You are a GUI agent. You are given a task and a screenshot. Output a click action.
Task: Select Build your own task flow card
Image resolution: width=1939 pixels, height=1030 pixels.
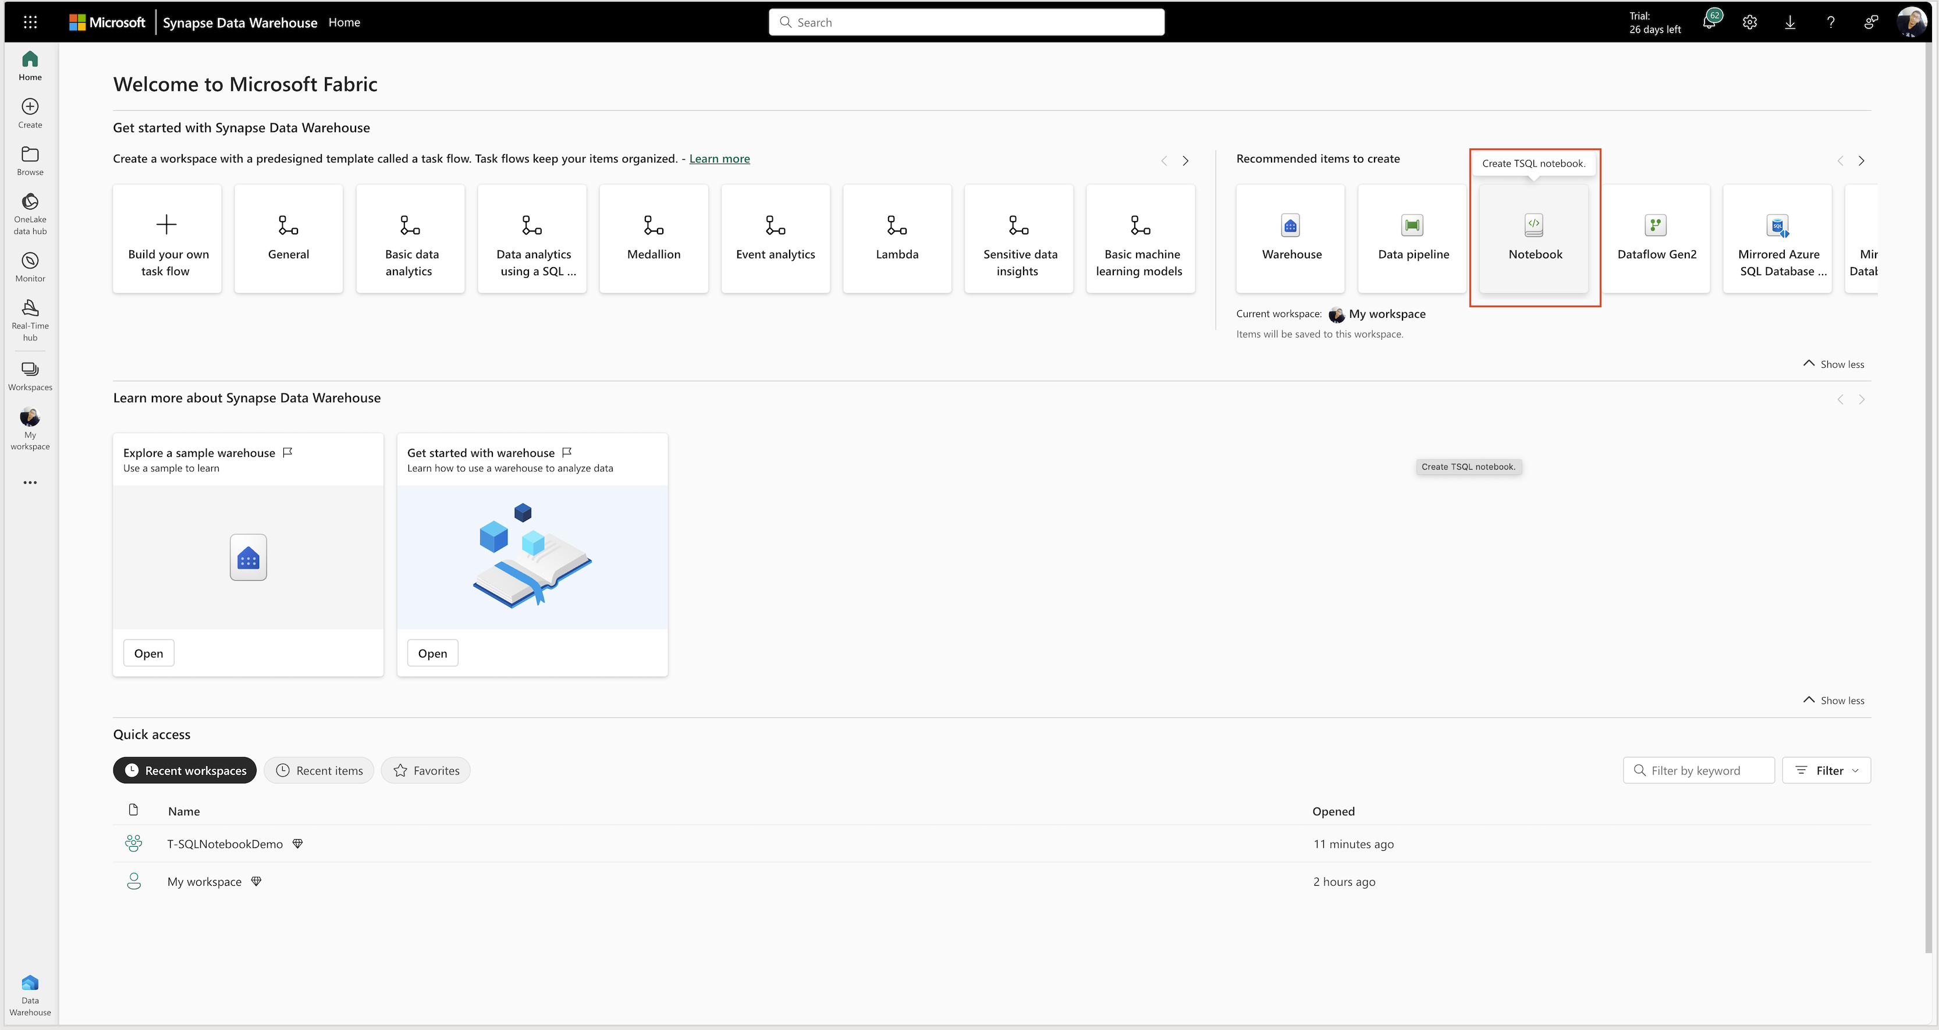[167, 239]
